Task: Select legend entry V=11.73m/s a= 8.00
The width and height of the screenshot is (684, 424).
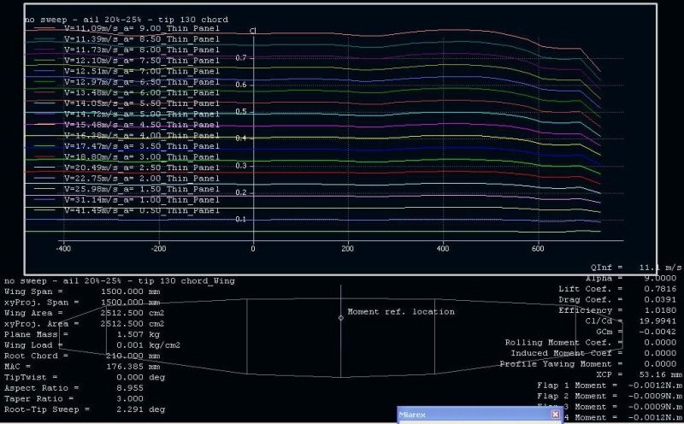Action: click(127, 50)
